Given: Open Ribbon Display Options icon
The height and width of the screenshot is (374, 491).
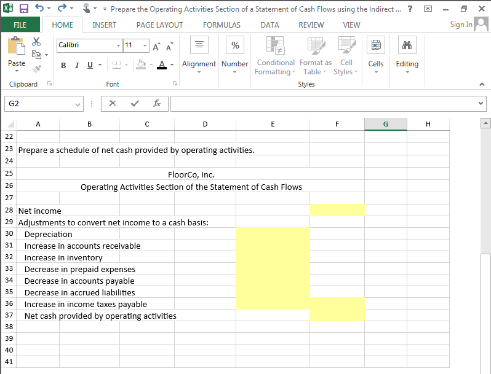Looking at the screenshot, I should (428, 9).
